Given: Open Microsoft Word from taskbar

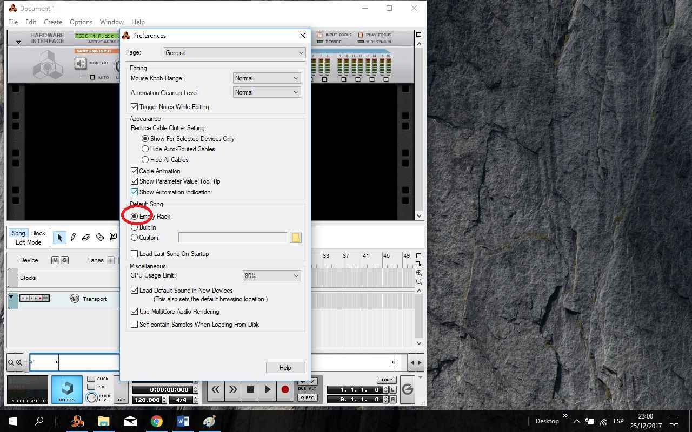Looking at the screenshot, I should point(183,421).
